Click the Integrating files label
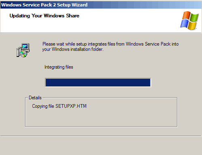Viewport: 202px width, 155px height. point(59,67)
